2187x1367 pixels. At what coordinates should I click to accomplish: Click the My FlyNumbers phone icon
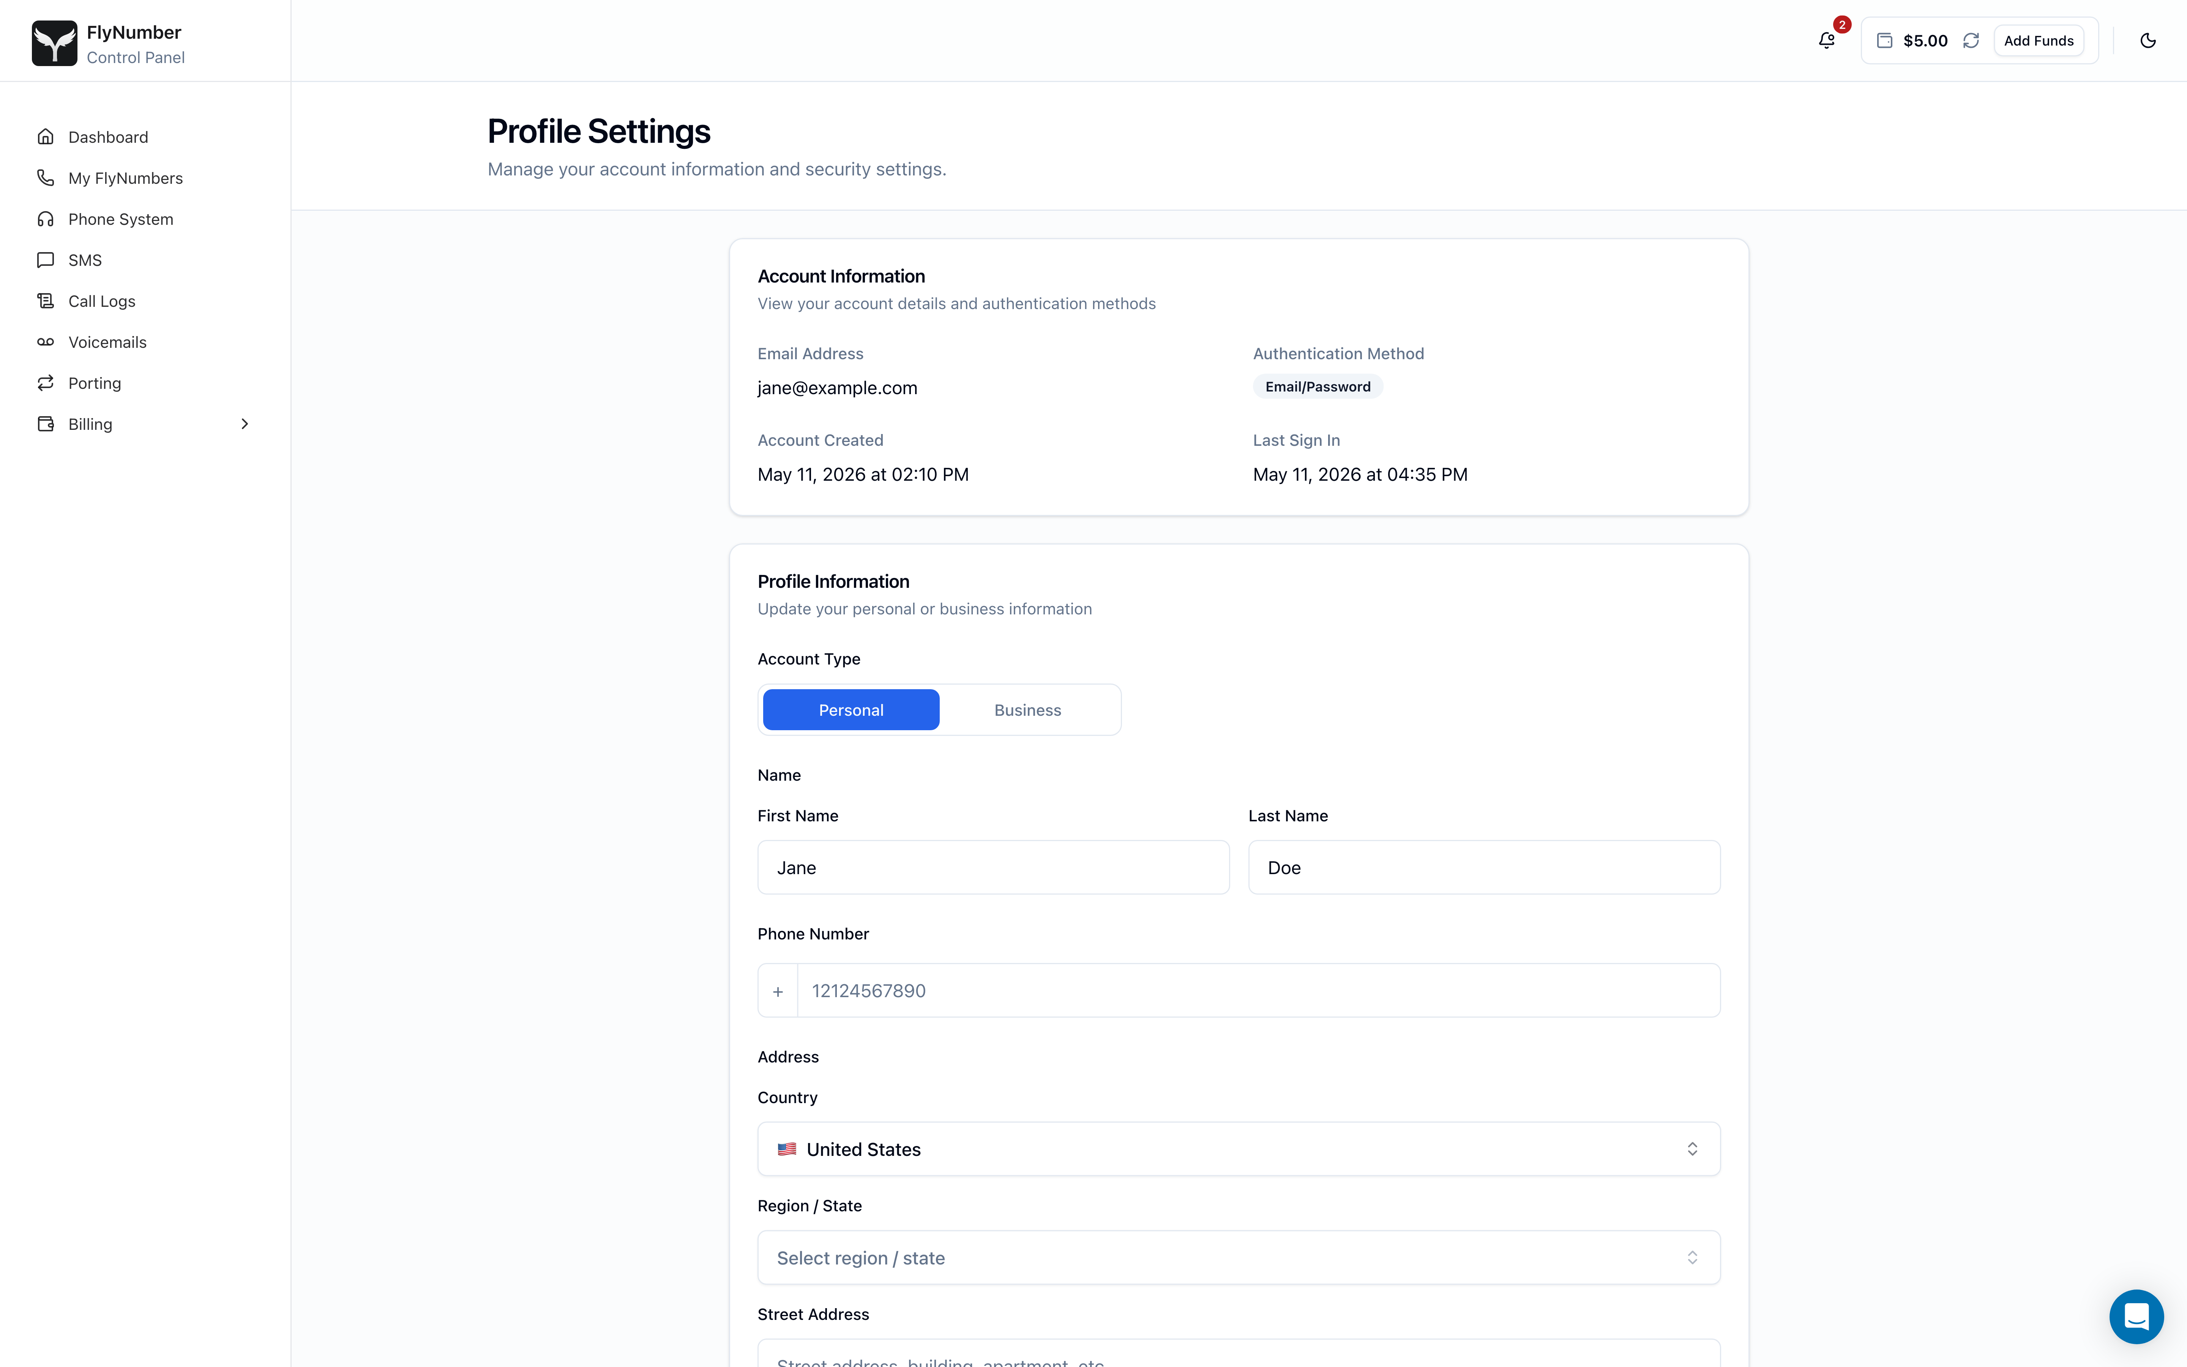tap(45, 177)
